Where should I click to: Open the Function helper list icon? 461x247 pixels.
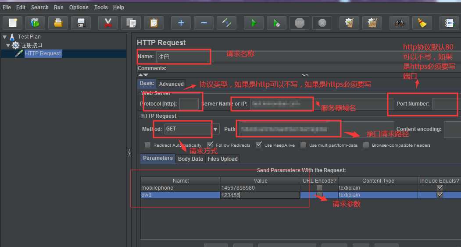coord(449,23)
